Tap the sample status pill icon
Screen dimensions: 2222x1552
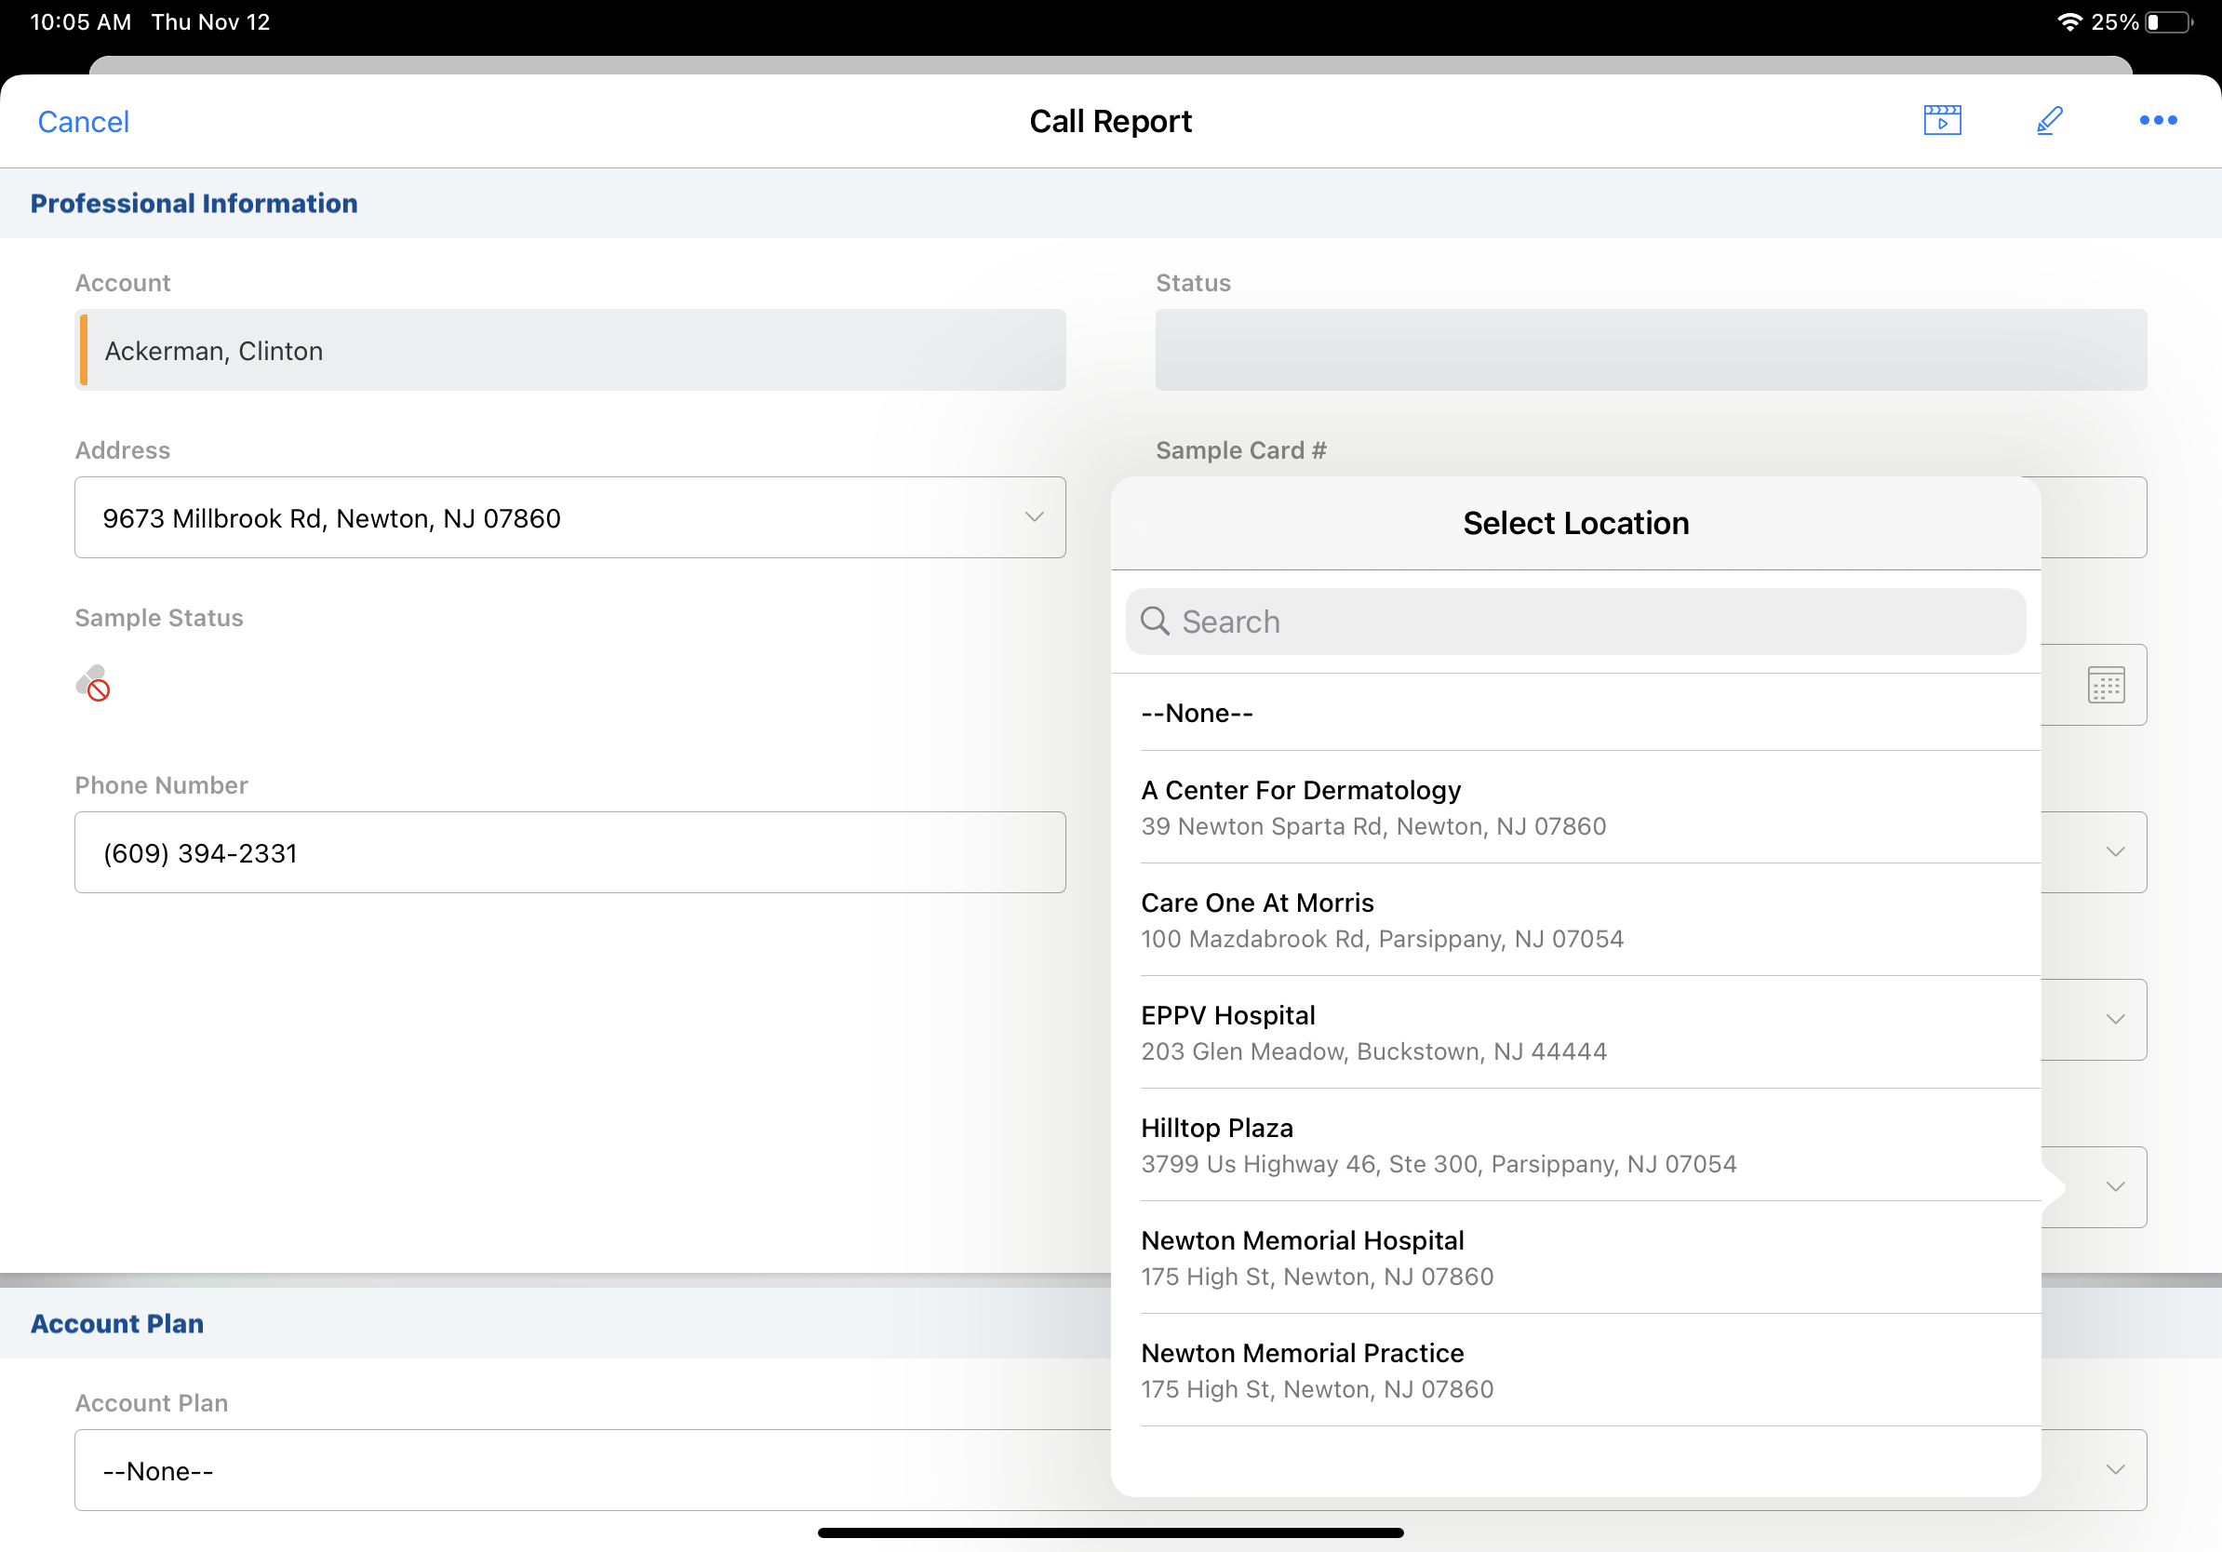click(x=94, y=683)
